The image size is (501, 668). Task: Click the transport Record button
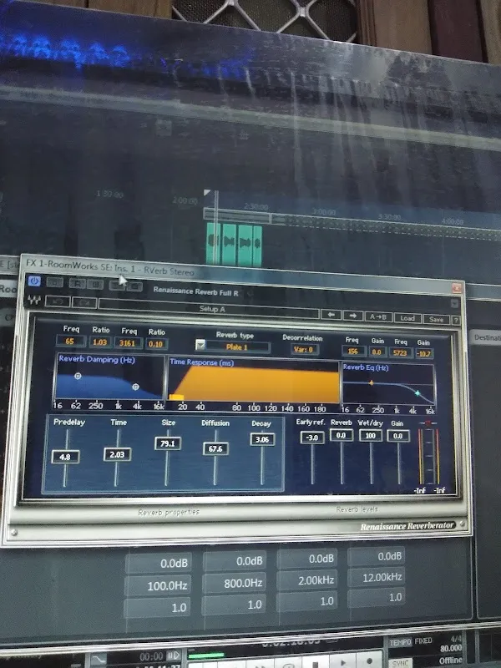coord(369,660)
